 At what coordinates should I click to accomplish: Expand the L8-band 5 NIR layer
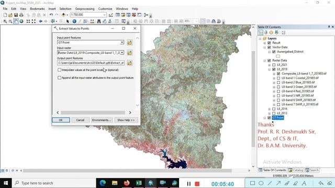pyautogui.click(x=274, y=96)
